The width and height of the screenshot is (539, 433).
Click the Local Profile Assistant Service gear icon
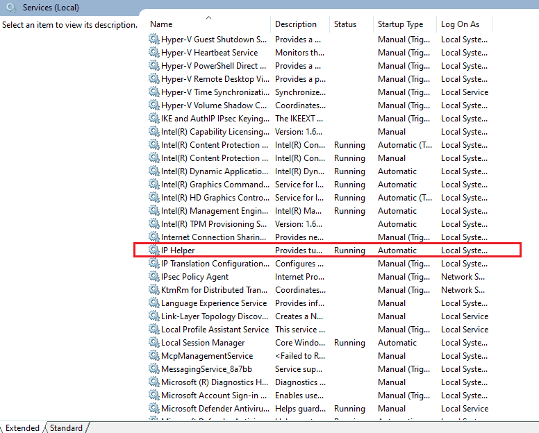[154, 329]
